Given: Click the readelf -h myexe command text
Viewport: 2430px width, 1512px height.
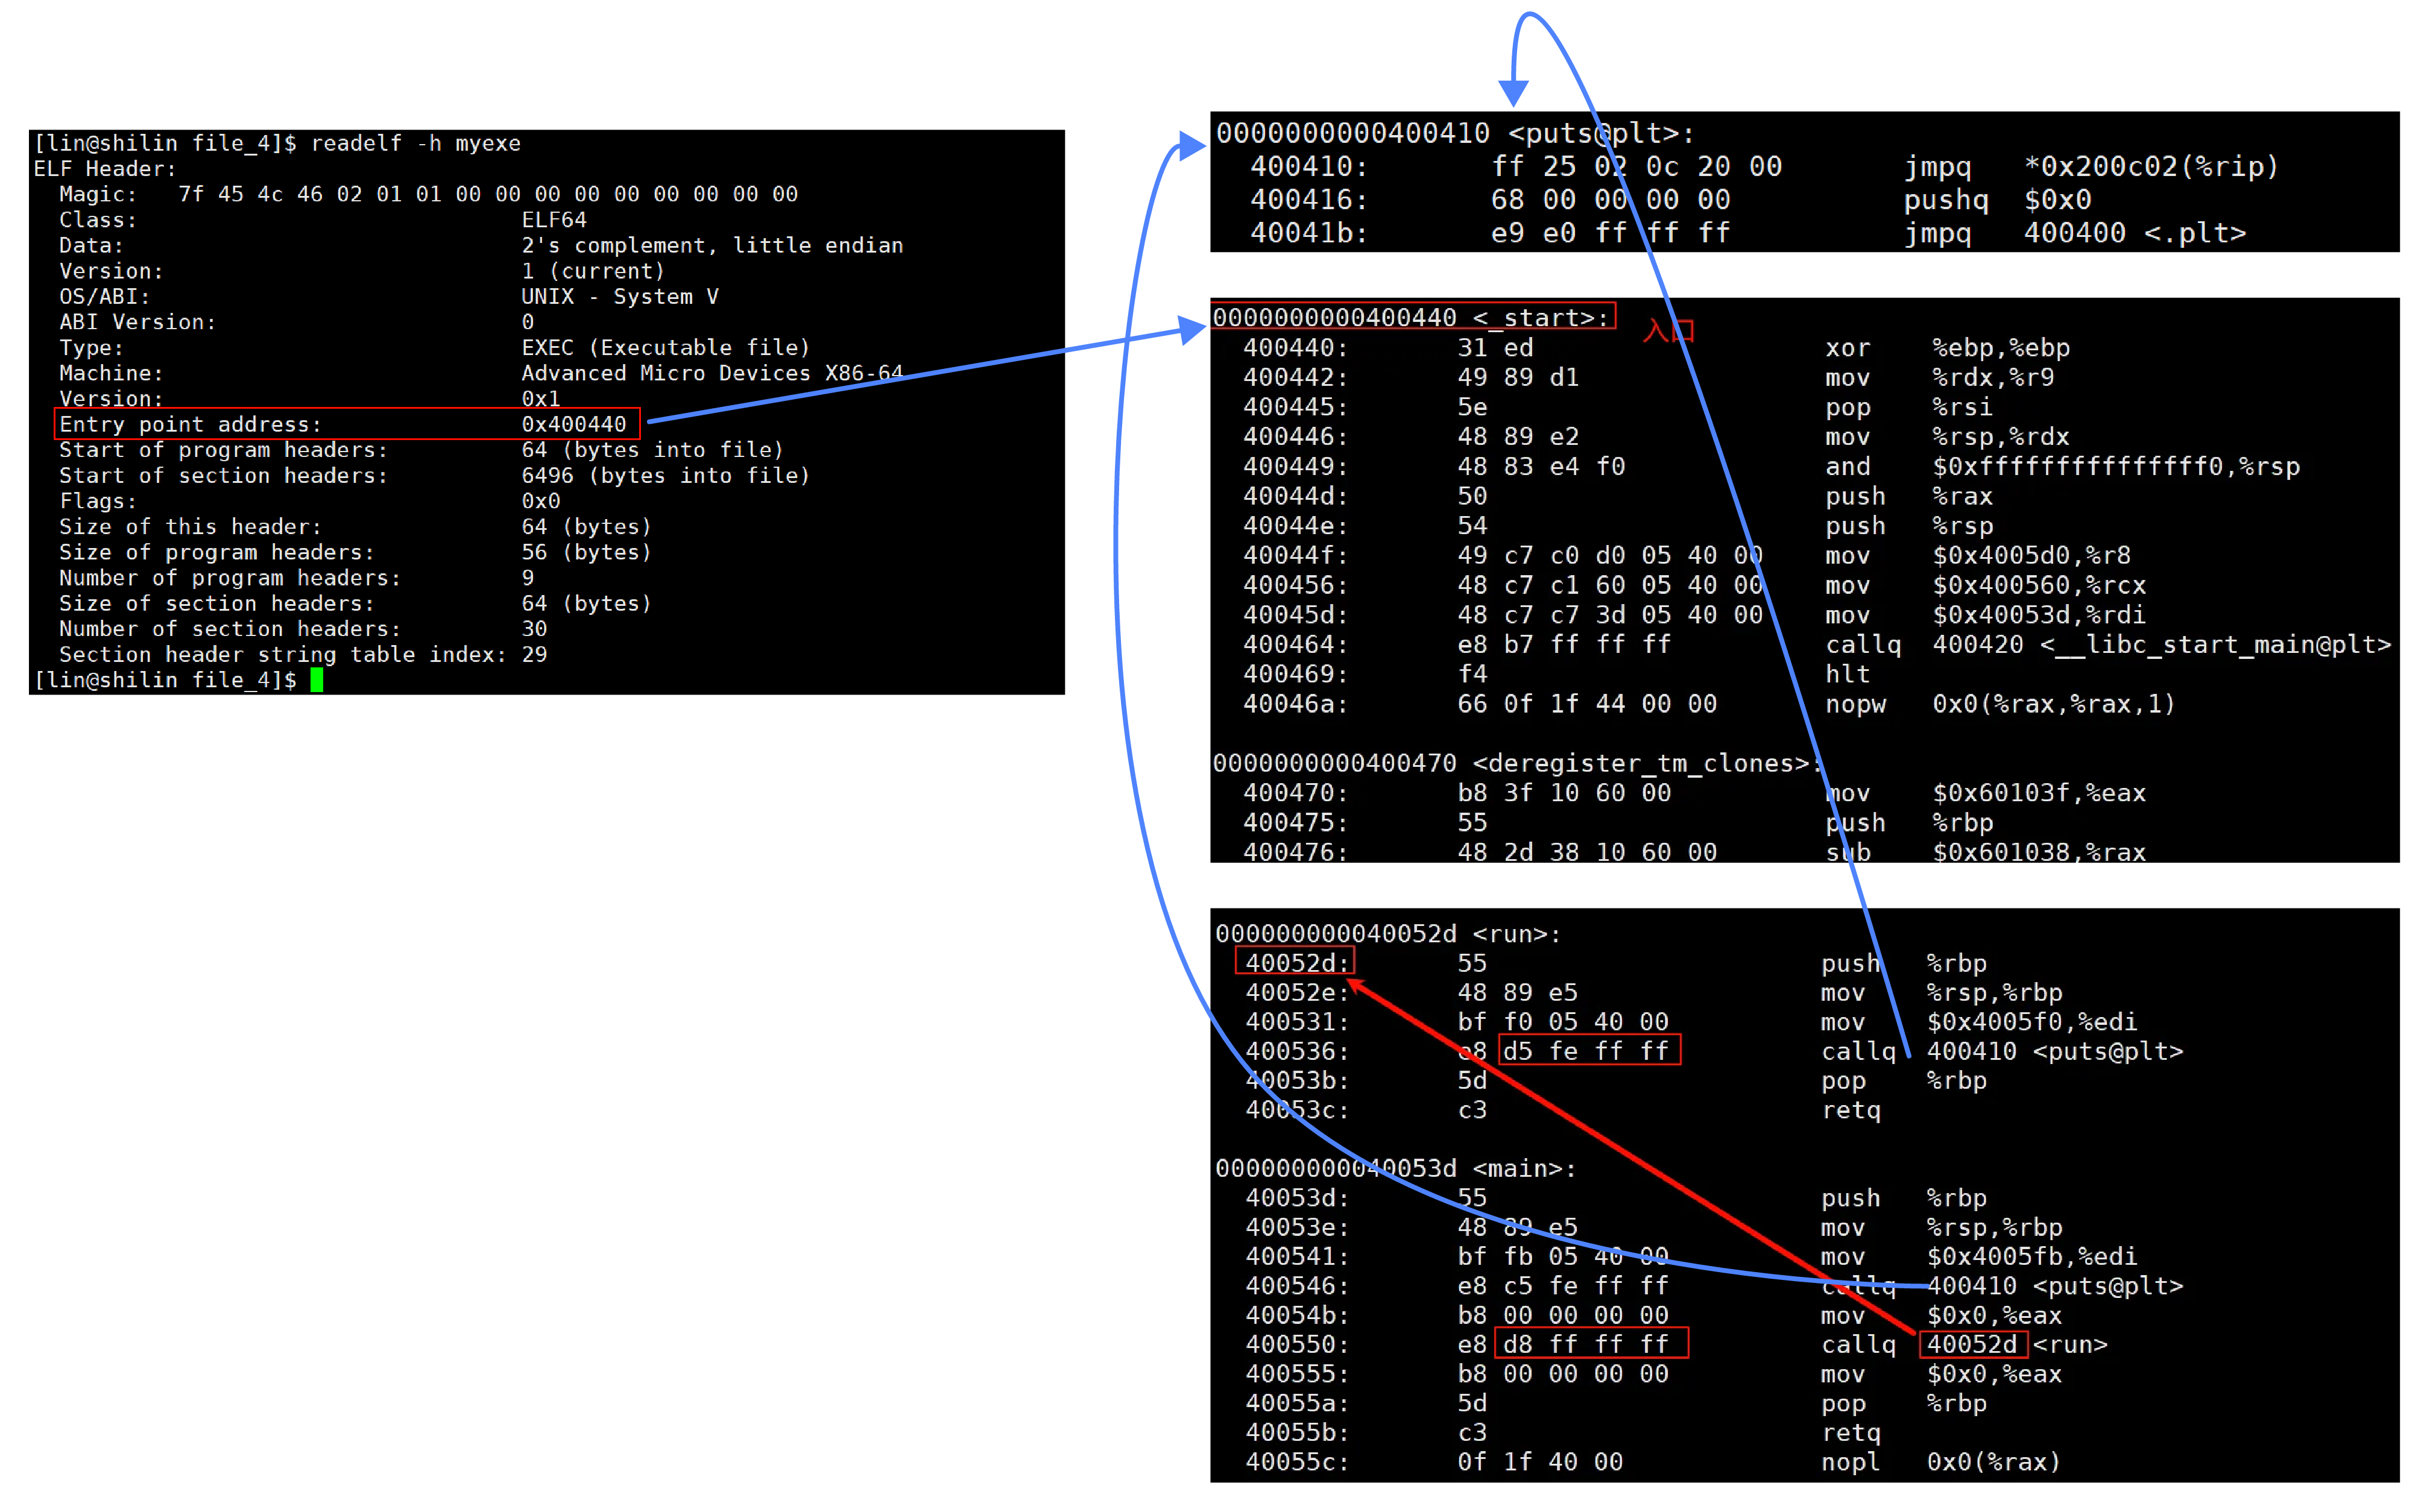Looking at the screenshot, I should 415,143.
